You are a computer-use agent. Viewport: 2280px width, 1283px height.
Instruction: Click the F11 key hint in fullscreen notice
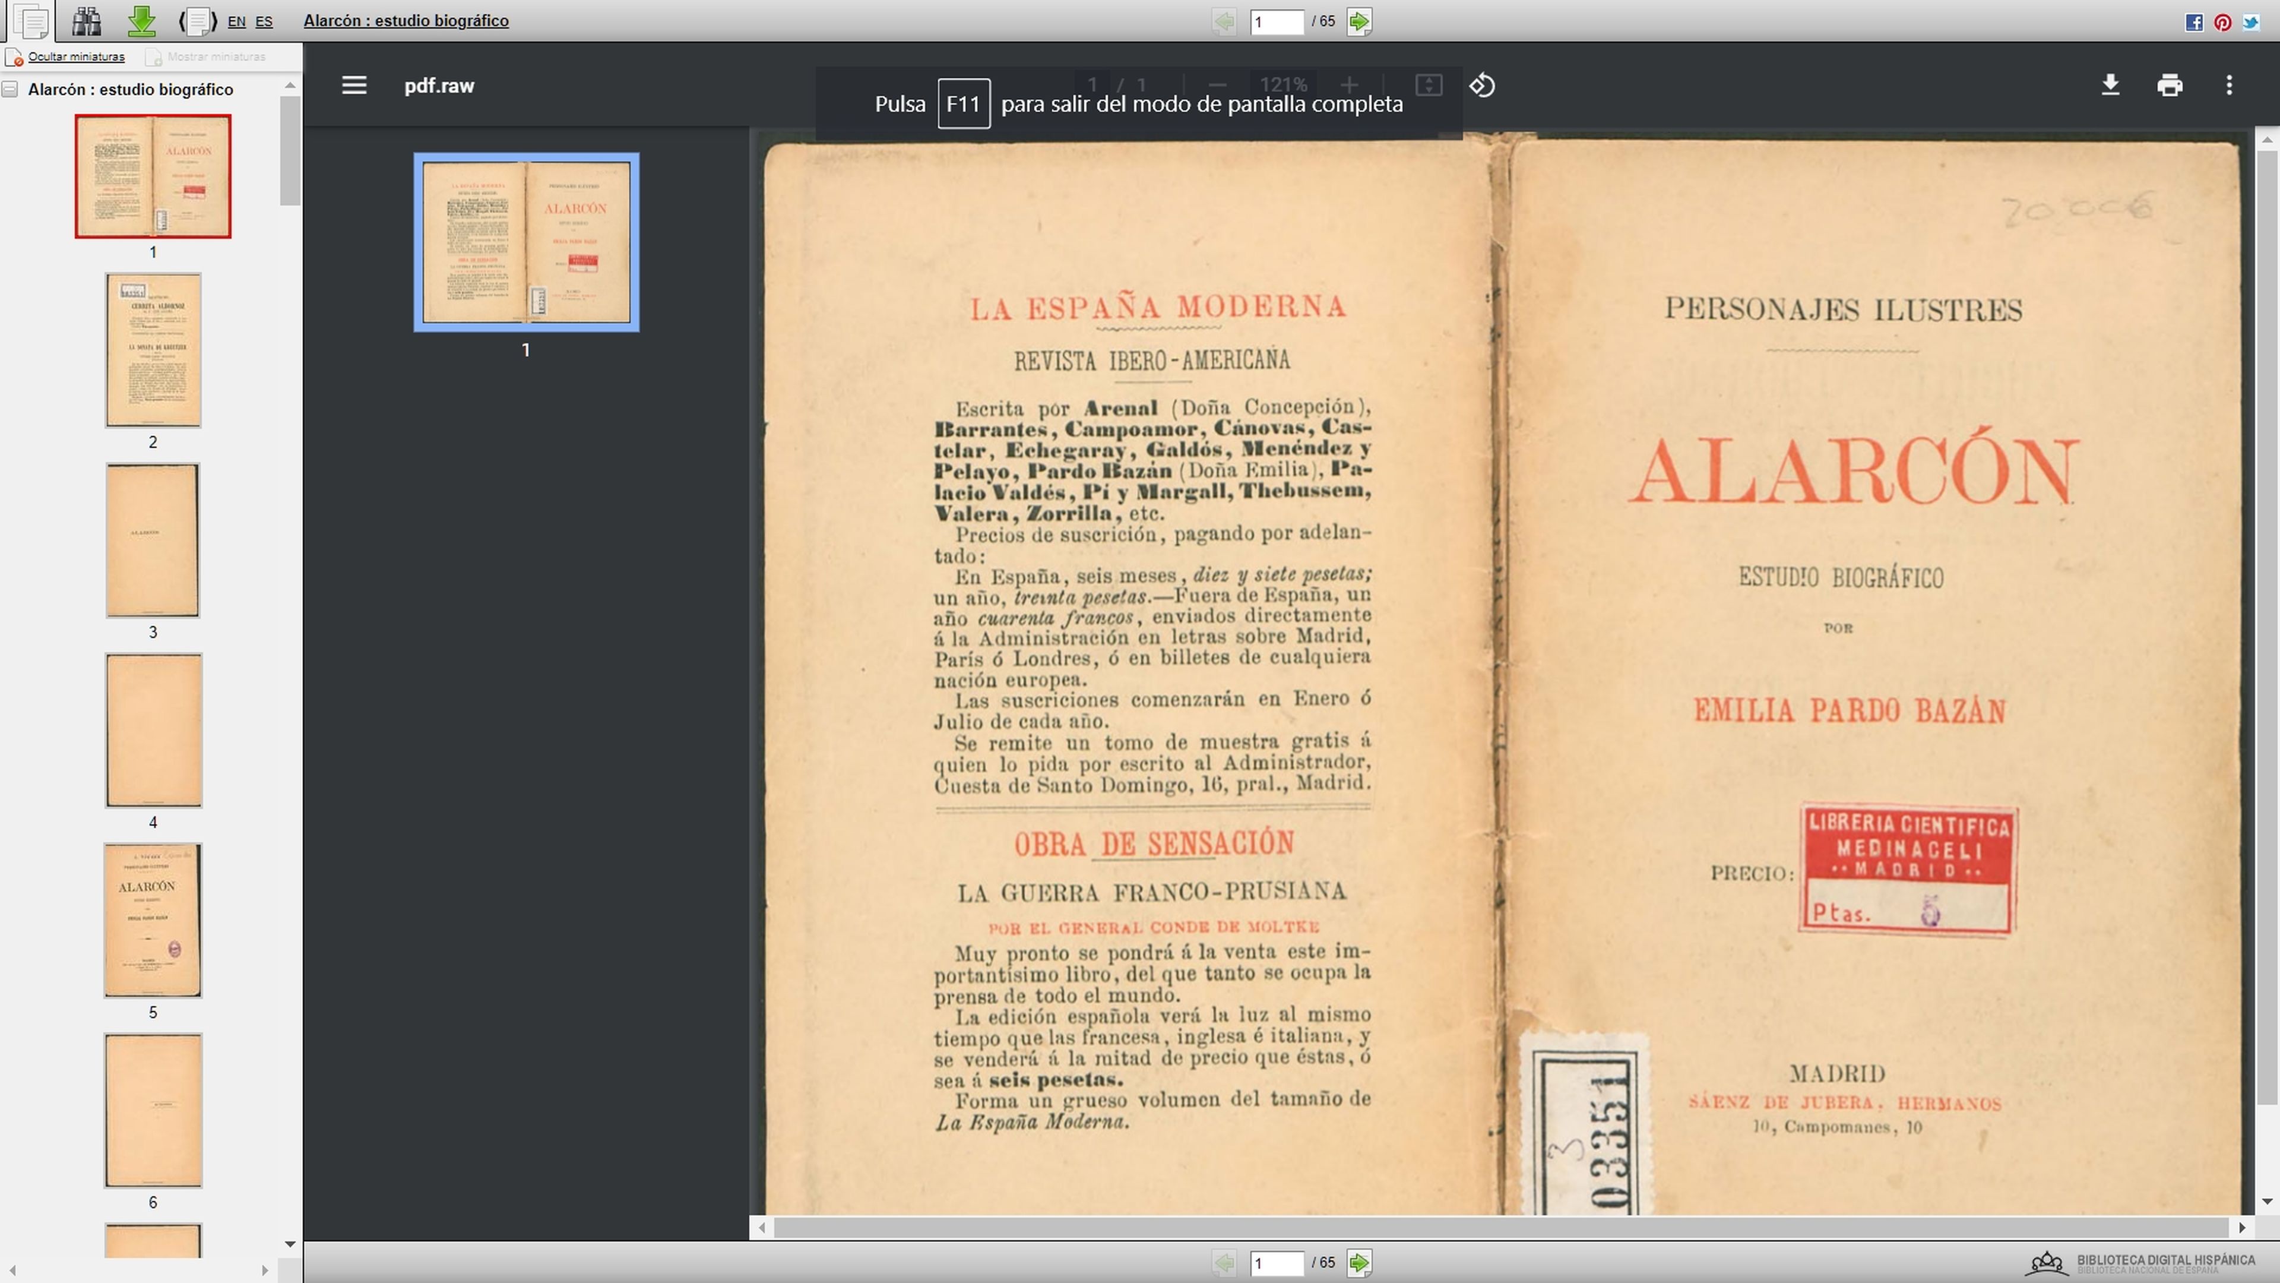[963, 103]
